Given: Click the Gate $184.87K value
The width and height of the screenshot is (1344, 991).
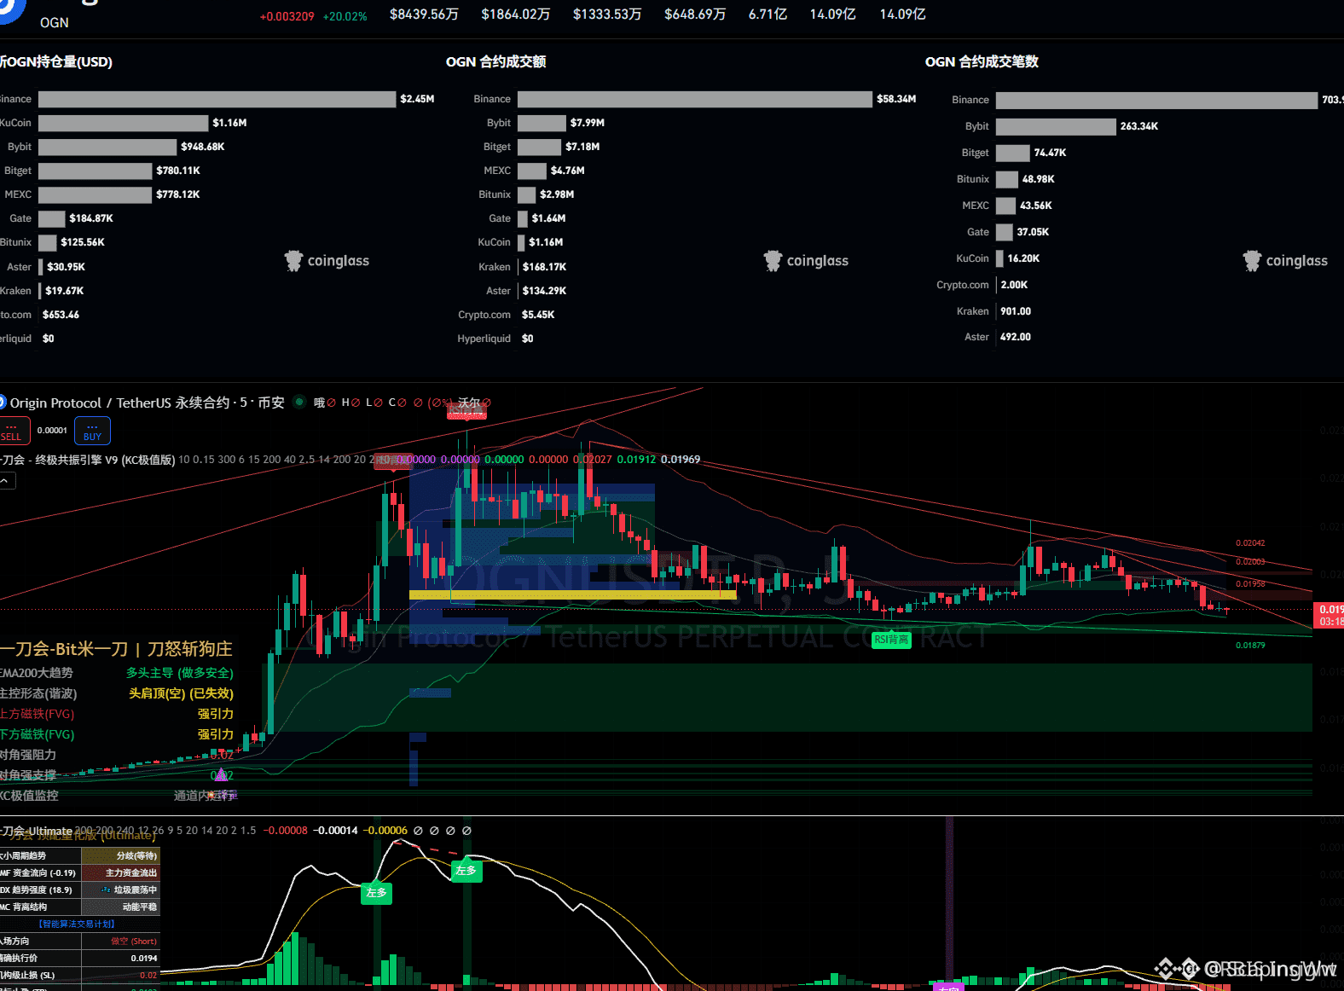Looking at the screenshot, I should click(91, 218).
